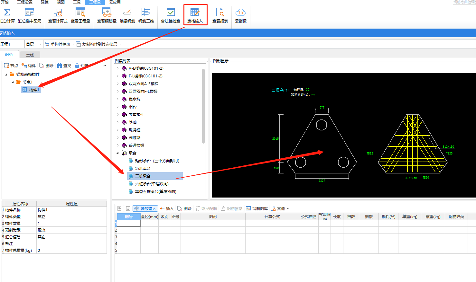Expand the 集水坑 atlas entry
Screen dimensions: 476x282
[117, 99]
